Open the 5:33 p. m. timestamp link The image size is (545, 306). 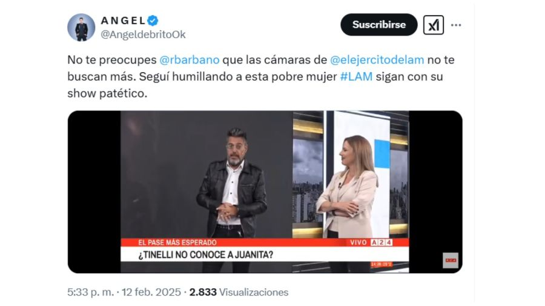(91, 292)
